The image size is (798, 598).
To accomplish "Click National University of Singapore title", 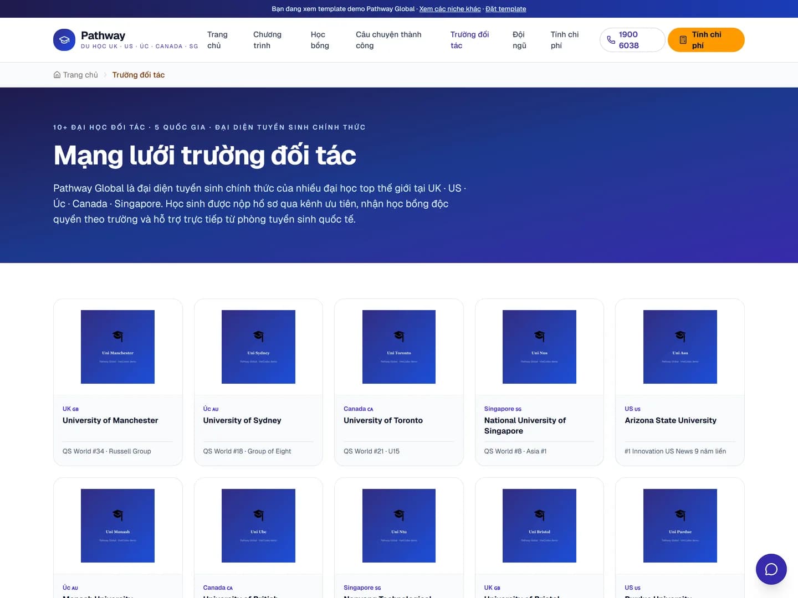I will click(x=525, y=426).
